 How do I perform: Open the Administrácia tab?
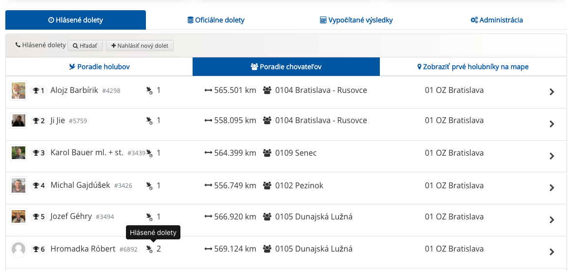[x=497, y=20]
